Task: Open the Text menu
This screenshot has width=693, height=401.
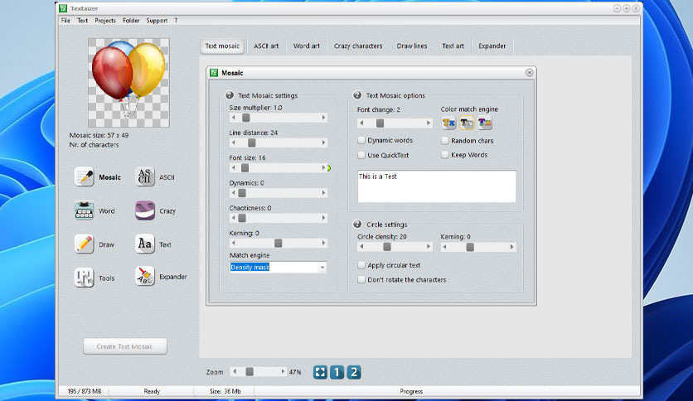Action: (82, 21)
